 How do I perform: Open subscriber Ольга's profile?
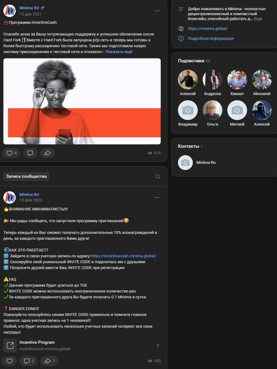(x=213, y=110)
